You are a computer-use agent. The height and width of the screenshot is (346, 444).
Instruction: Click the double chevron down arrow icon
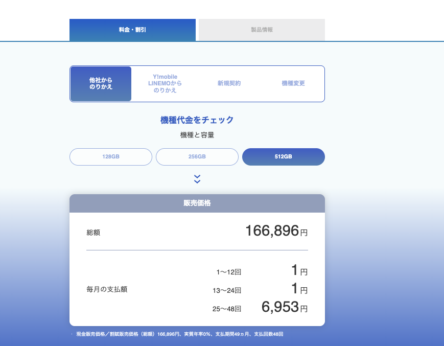click(x=197, y=179)
